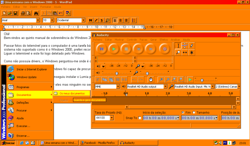Toggle bold formatting (N) in WordPad
Viewport: 250px width, 146px height.
tap(91, 20)
